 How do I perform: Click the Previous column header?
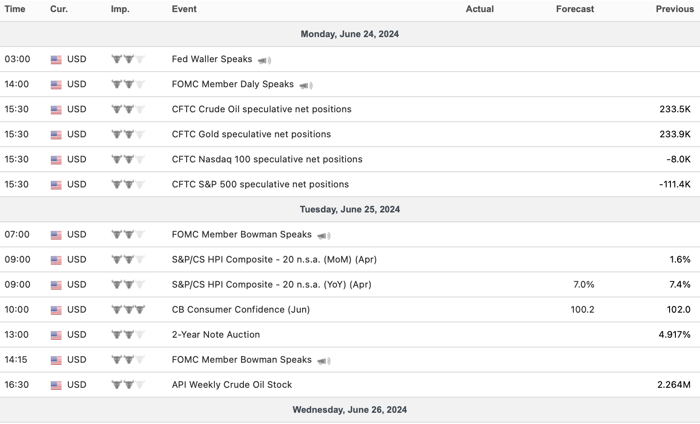[x=674, y=9]
